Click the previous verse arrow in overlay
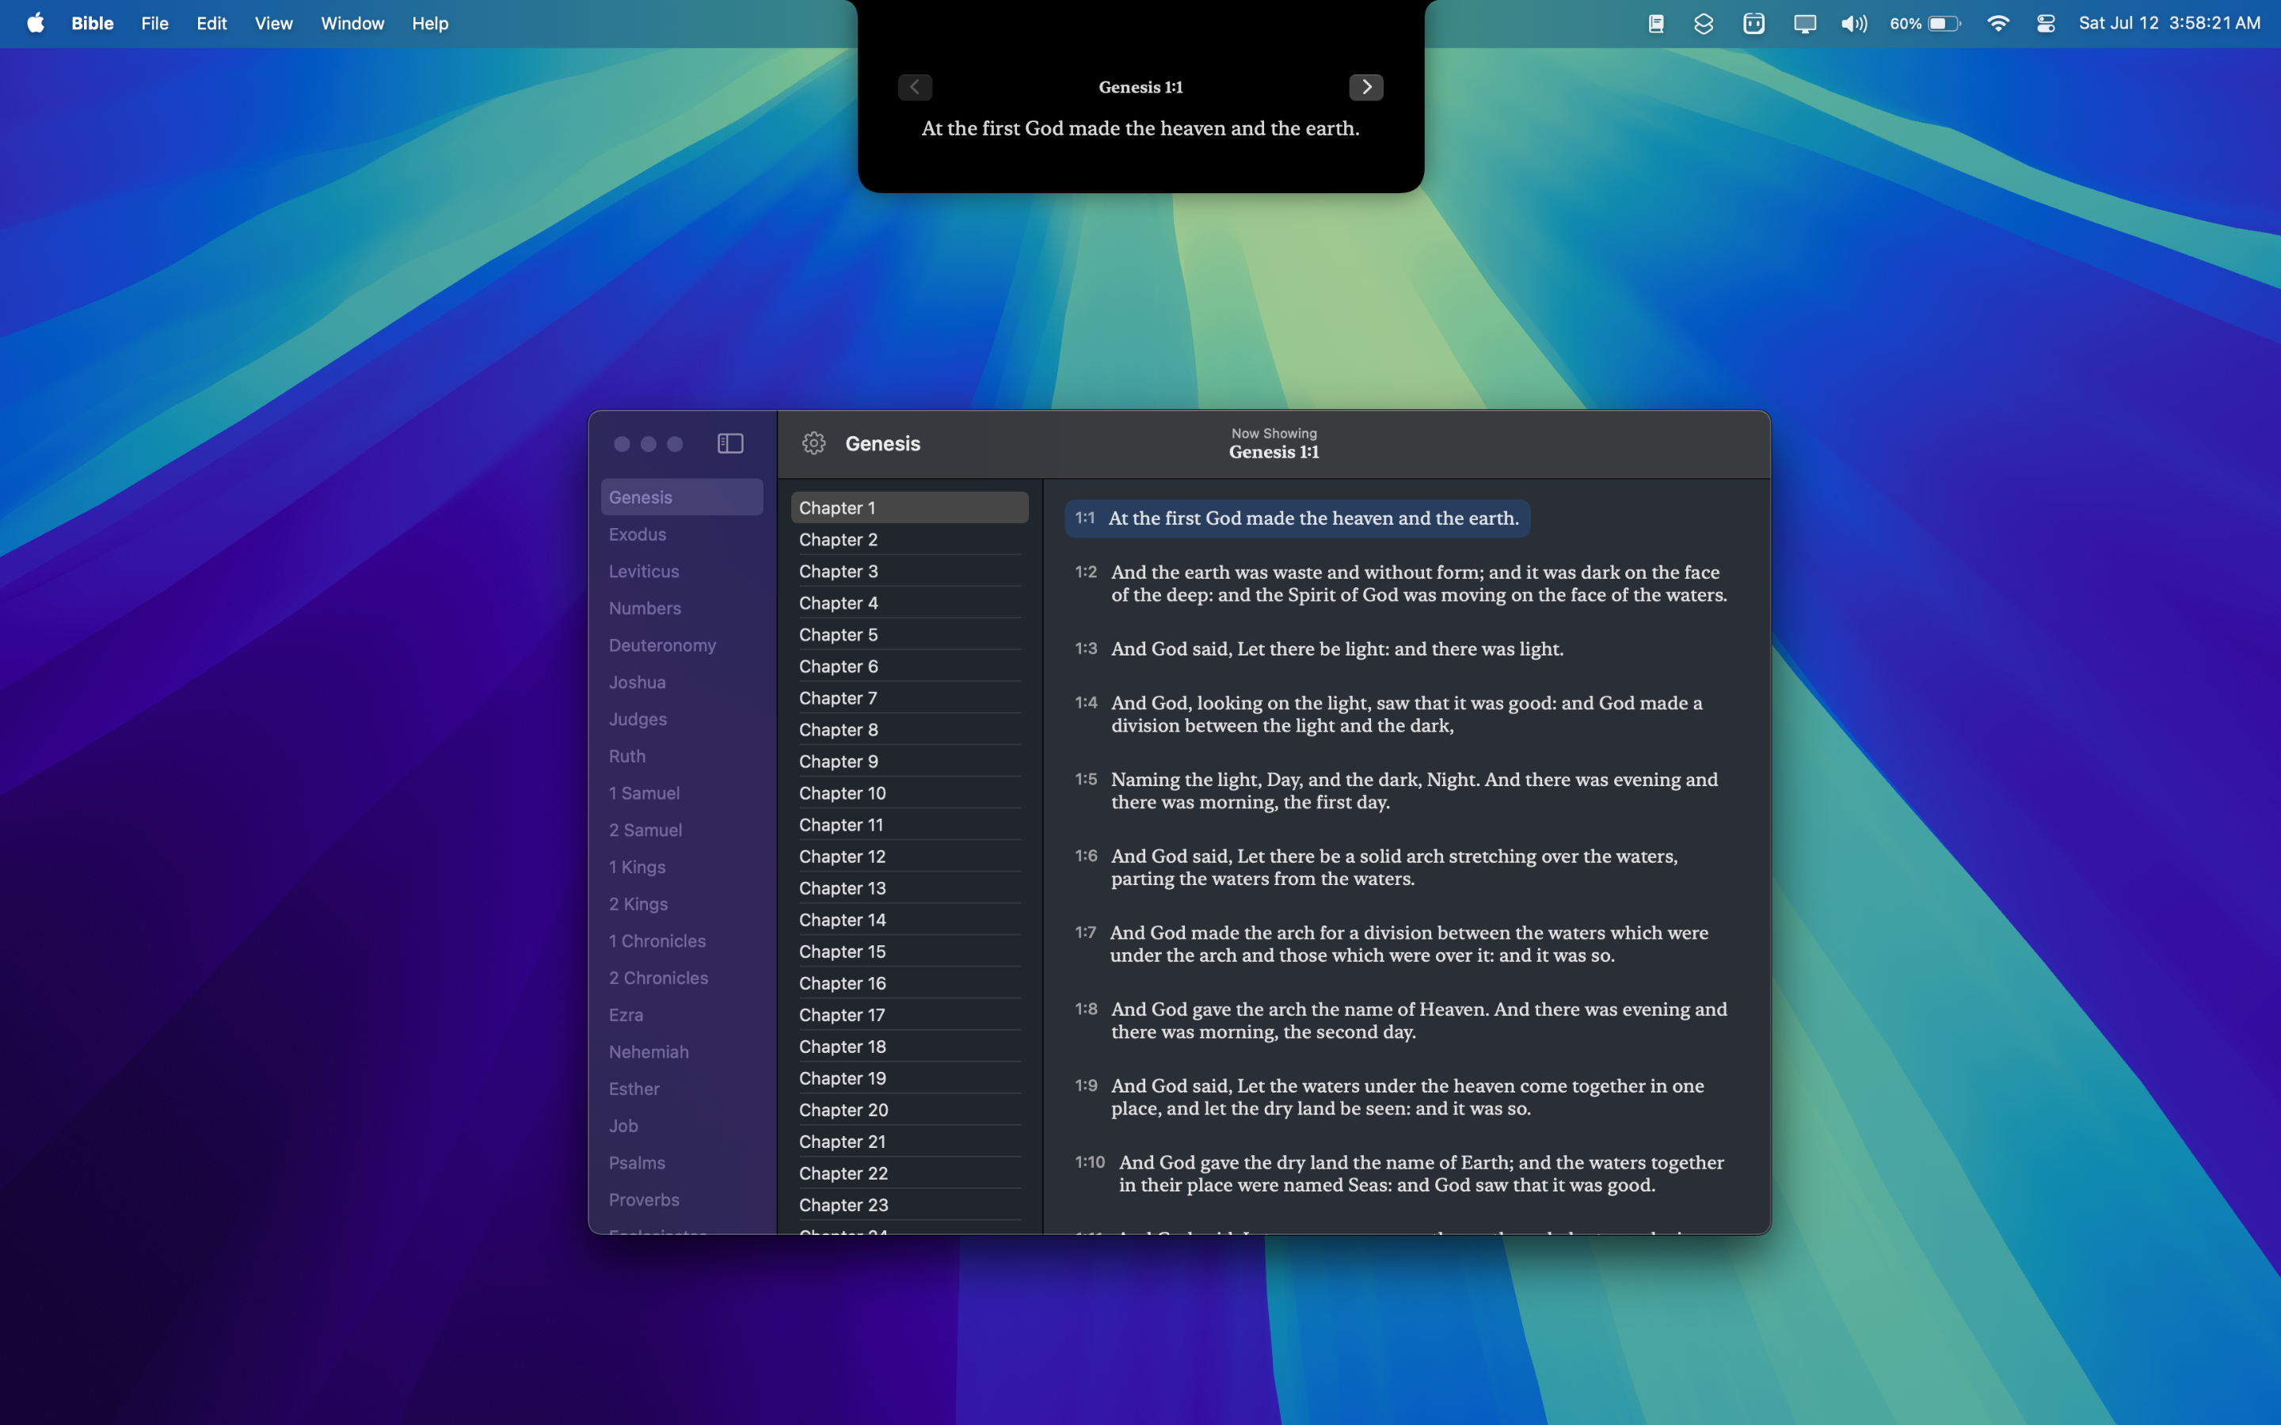 (914, 87)
